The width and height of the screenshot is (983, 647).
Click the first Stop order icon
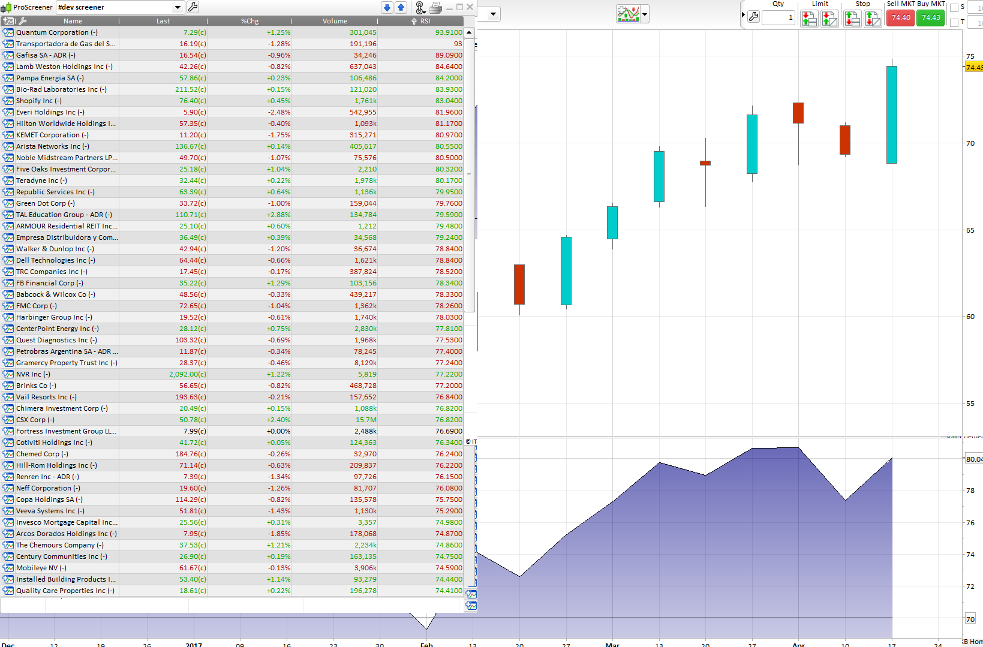852,19
